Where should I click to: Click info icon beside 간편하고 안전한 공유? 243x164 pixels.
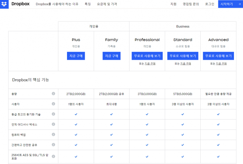click(53, 145)
